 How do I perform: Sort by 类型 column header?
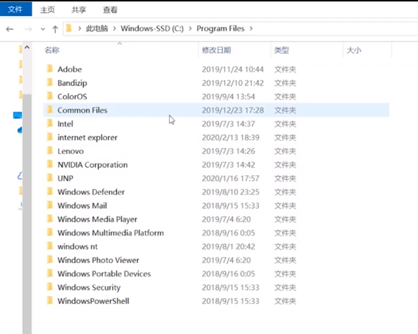[281, 50]
